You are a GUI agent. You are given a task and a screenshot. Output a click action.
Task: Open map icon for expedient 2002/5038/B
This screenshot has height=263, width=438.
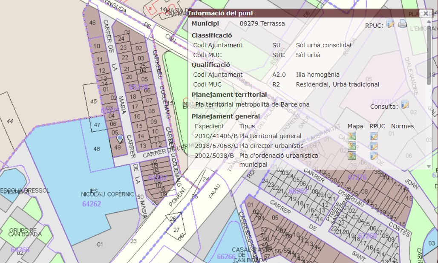click(352, 156)
